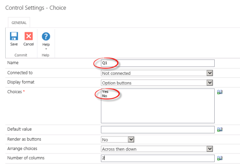The height and width of the screenshot is (164, 240).
Task: Click the 'Commit' ribbon group label
Action: click(21, 55)
